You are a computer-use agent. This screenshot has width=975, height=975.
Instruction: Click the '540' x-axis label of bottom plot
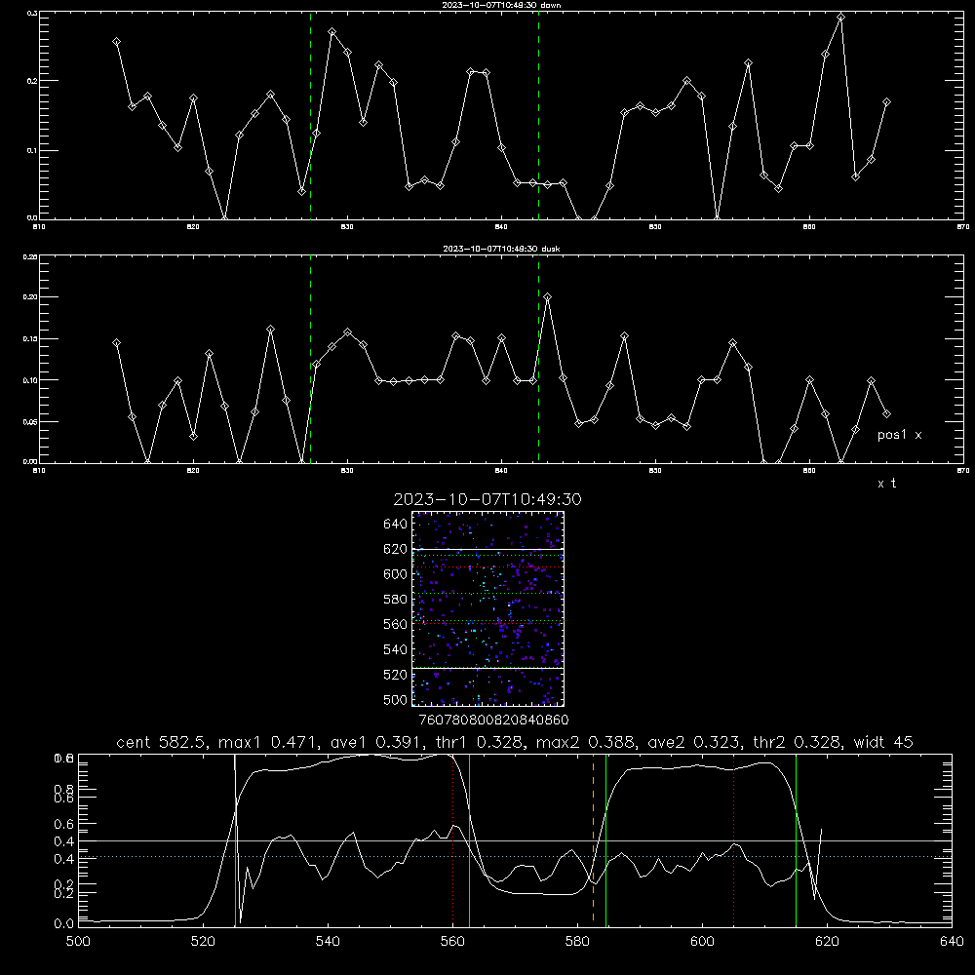pyautogui.click(x=328, y=942)
